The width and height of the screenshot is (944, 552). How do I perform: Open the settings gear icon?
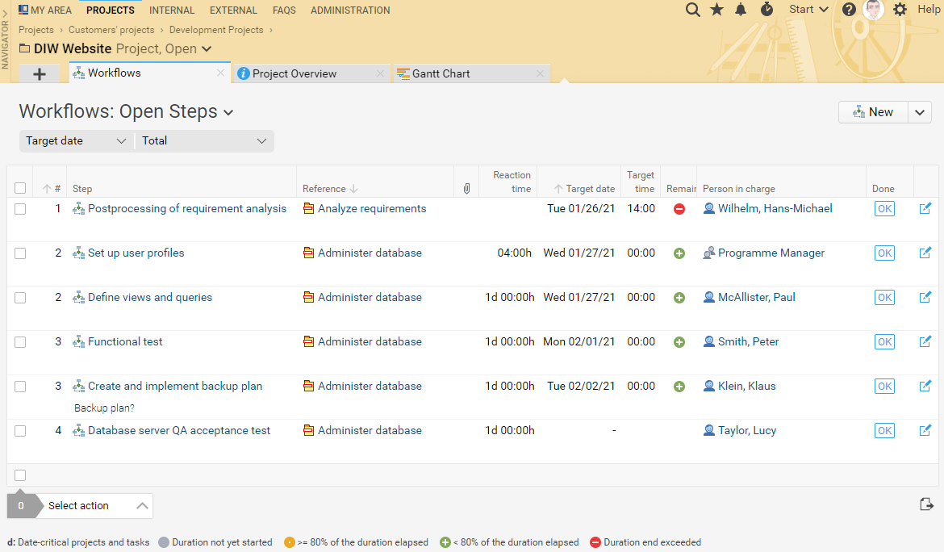pyautogui.click(x=900, y=10)
